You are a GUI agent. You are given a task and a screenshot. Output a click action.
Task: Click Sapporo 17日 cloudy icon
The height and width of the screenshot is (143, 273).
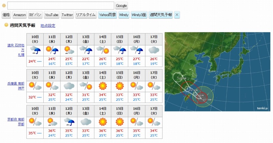[154, 50]
